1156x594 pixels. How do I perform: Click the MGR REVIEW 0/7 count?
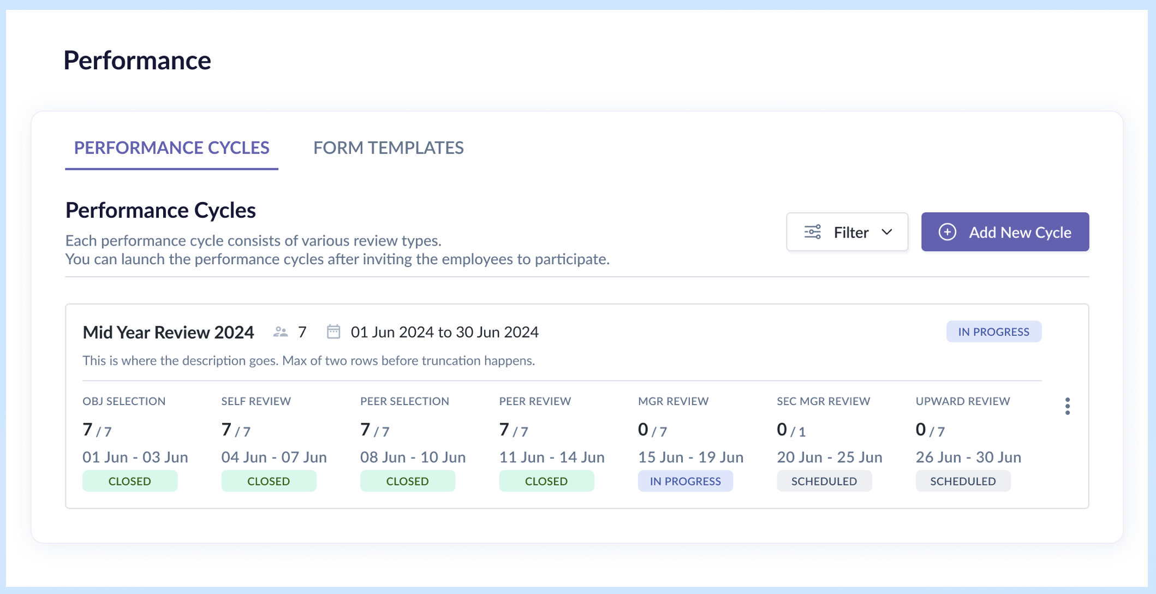click(x=652, y=430)
